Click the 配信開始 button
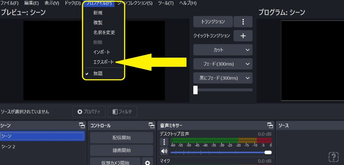Screen dimensions: 344x165 click(x=121, y=138)
